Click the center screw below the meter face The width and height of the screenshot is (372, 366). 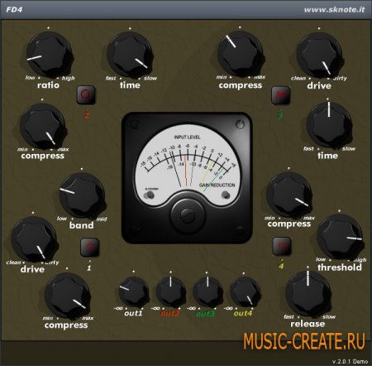(x=188, y=215)
